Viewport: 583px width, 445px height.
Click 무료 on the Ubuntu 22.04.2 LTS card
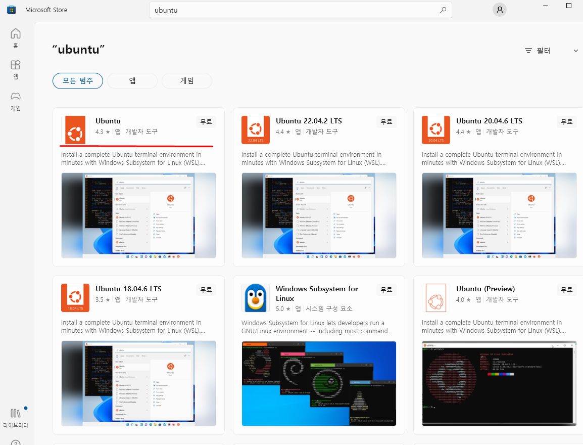[386, 122]
